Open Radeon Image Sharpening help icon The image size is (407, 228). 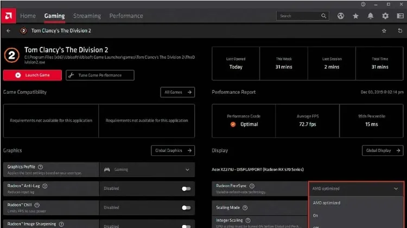[x=61, y=224]
